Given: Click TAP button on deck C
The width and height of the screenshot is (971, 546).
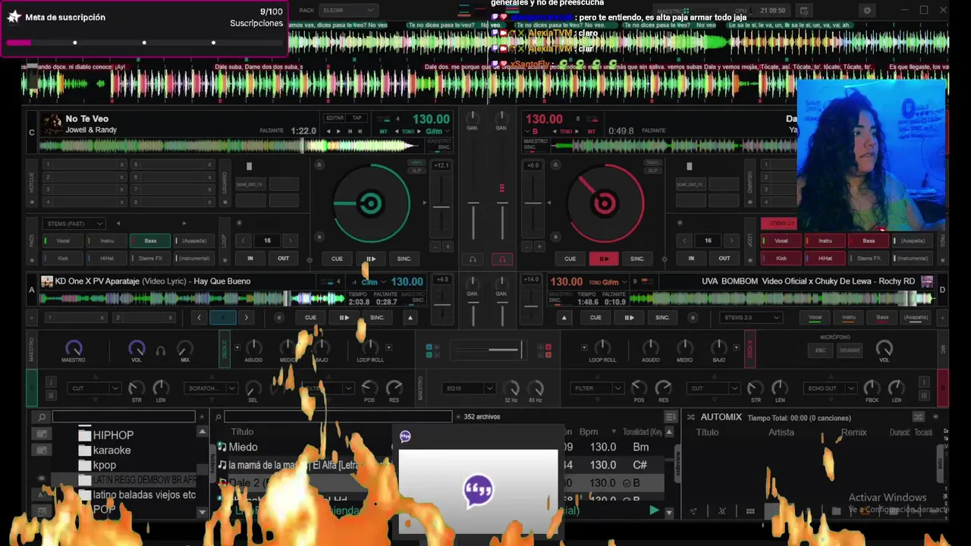Looking at the screenshot, I should pos(357,118).
